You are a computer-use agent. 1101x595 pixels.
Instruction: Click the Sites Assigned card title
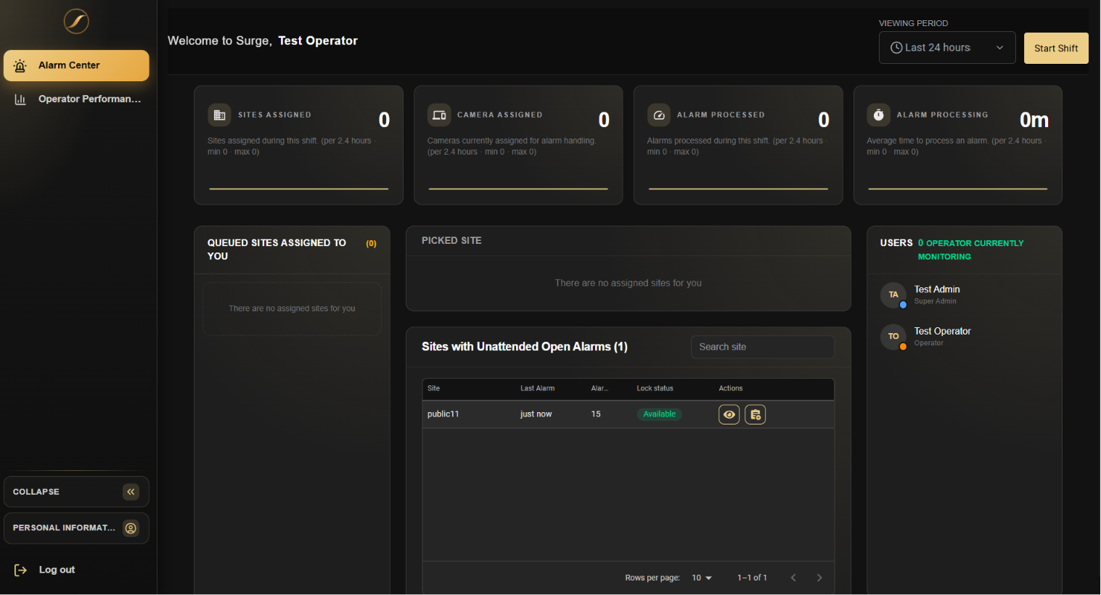click(x=274, y=115)
